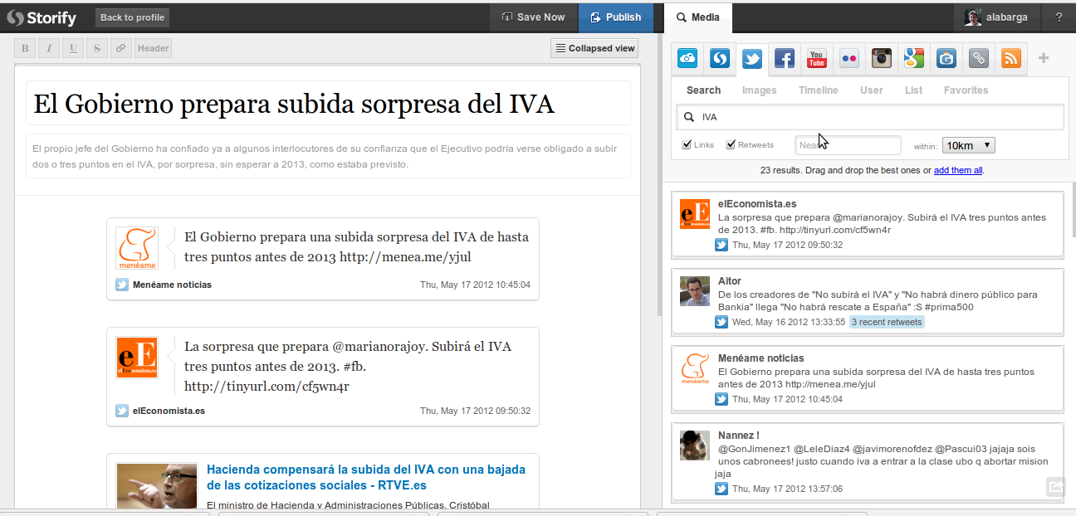This screenshot has height=516, width=1076.
Task: Open the YouTube media source
Action: click(817, 59)
